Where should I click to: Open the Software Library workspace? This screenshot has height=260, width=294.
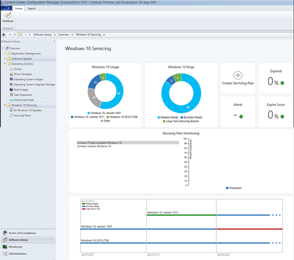pos(28,240)
